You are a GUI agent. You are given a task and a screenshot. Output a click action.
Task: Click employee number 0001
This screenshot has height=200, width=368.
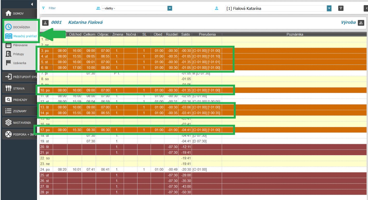tap(57, 23)
